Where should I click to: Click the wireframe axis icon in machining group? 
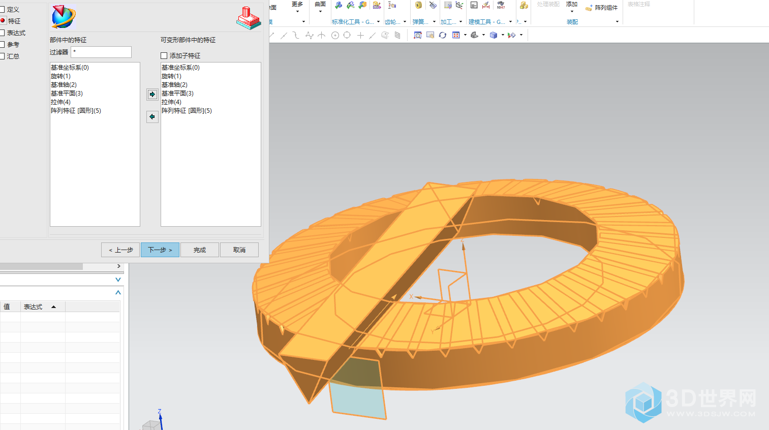[x=459, y=5]
